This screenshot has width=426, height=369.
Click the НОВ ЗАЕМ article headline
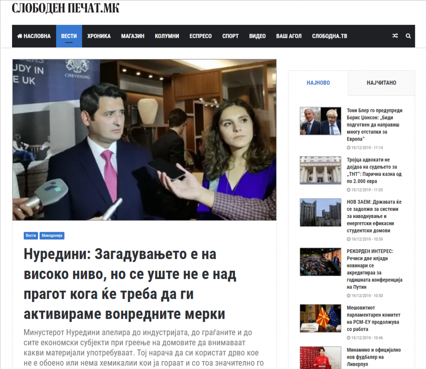pos(374,216)
